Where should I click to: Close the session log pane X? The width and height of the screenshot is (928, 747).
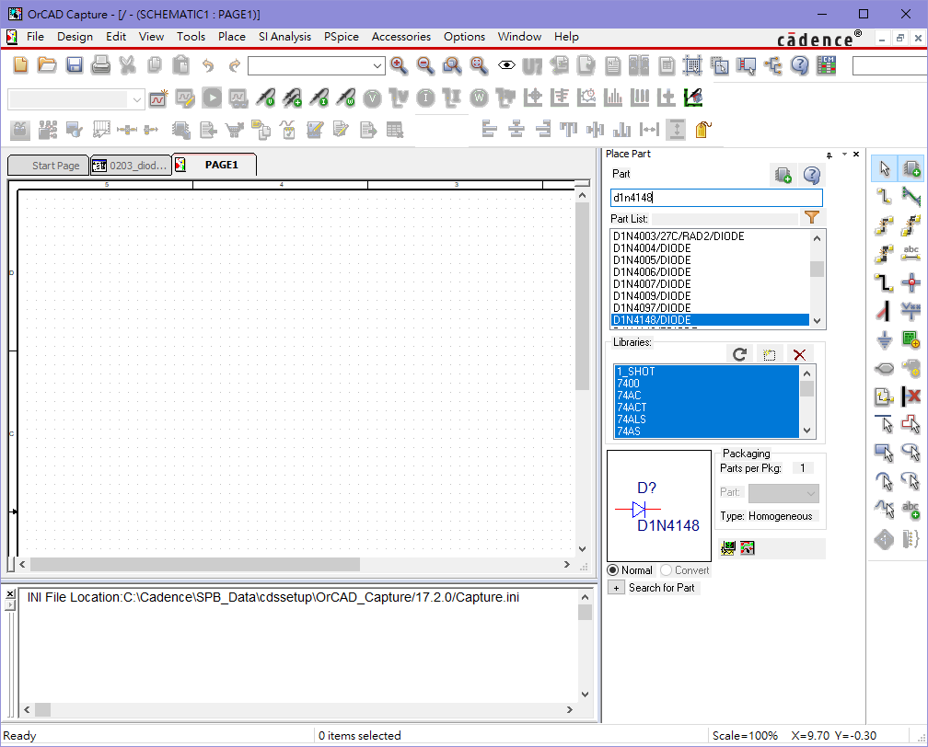(10, 593)
